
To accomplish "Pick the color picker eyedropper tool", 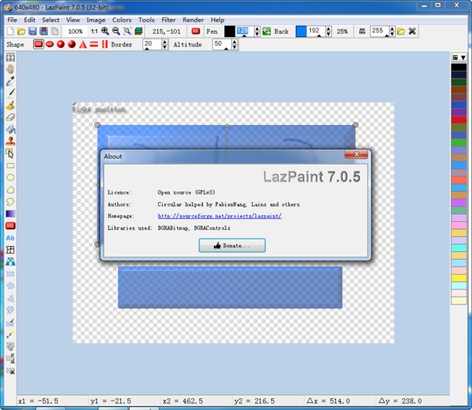I will (11, 80).
